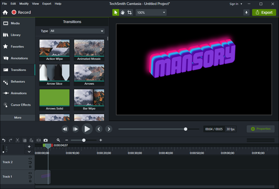279x189 pixels.
Task: Click the Home icon
Action: [5, 13]
